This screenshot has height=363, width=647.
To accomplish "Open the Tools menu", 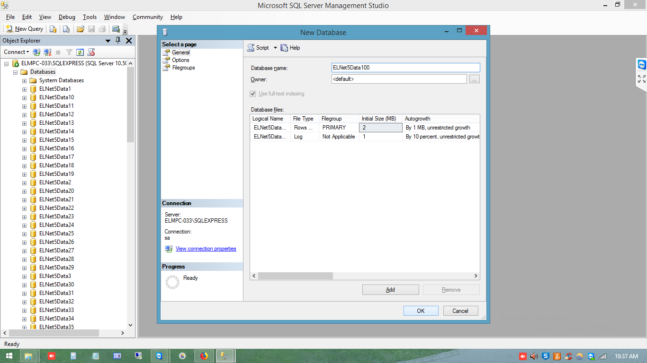I will point(90,17).
